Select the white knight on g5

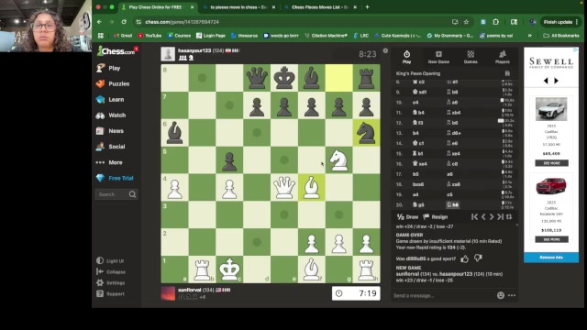[x=338, y=160]
